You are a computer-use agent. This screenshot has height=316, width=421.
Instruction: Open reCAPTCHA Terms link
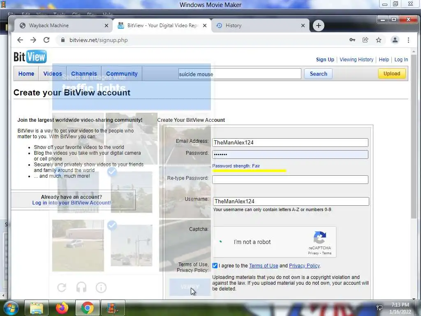click(x=326, y=253)
